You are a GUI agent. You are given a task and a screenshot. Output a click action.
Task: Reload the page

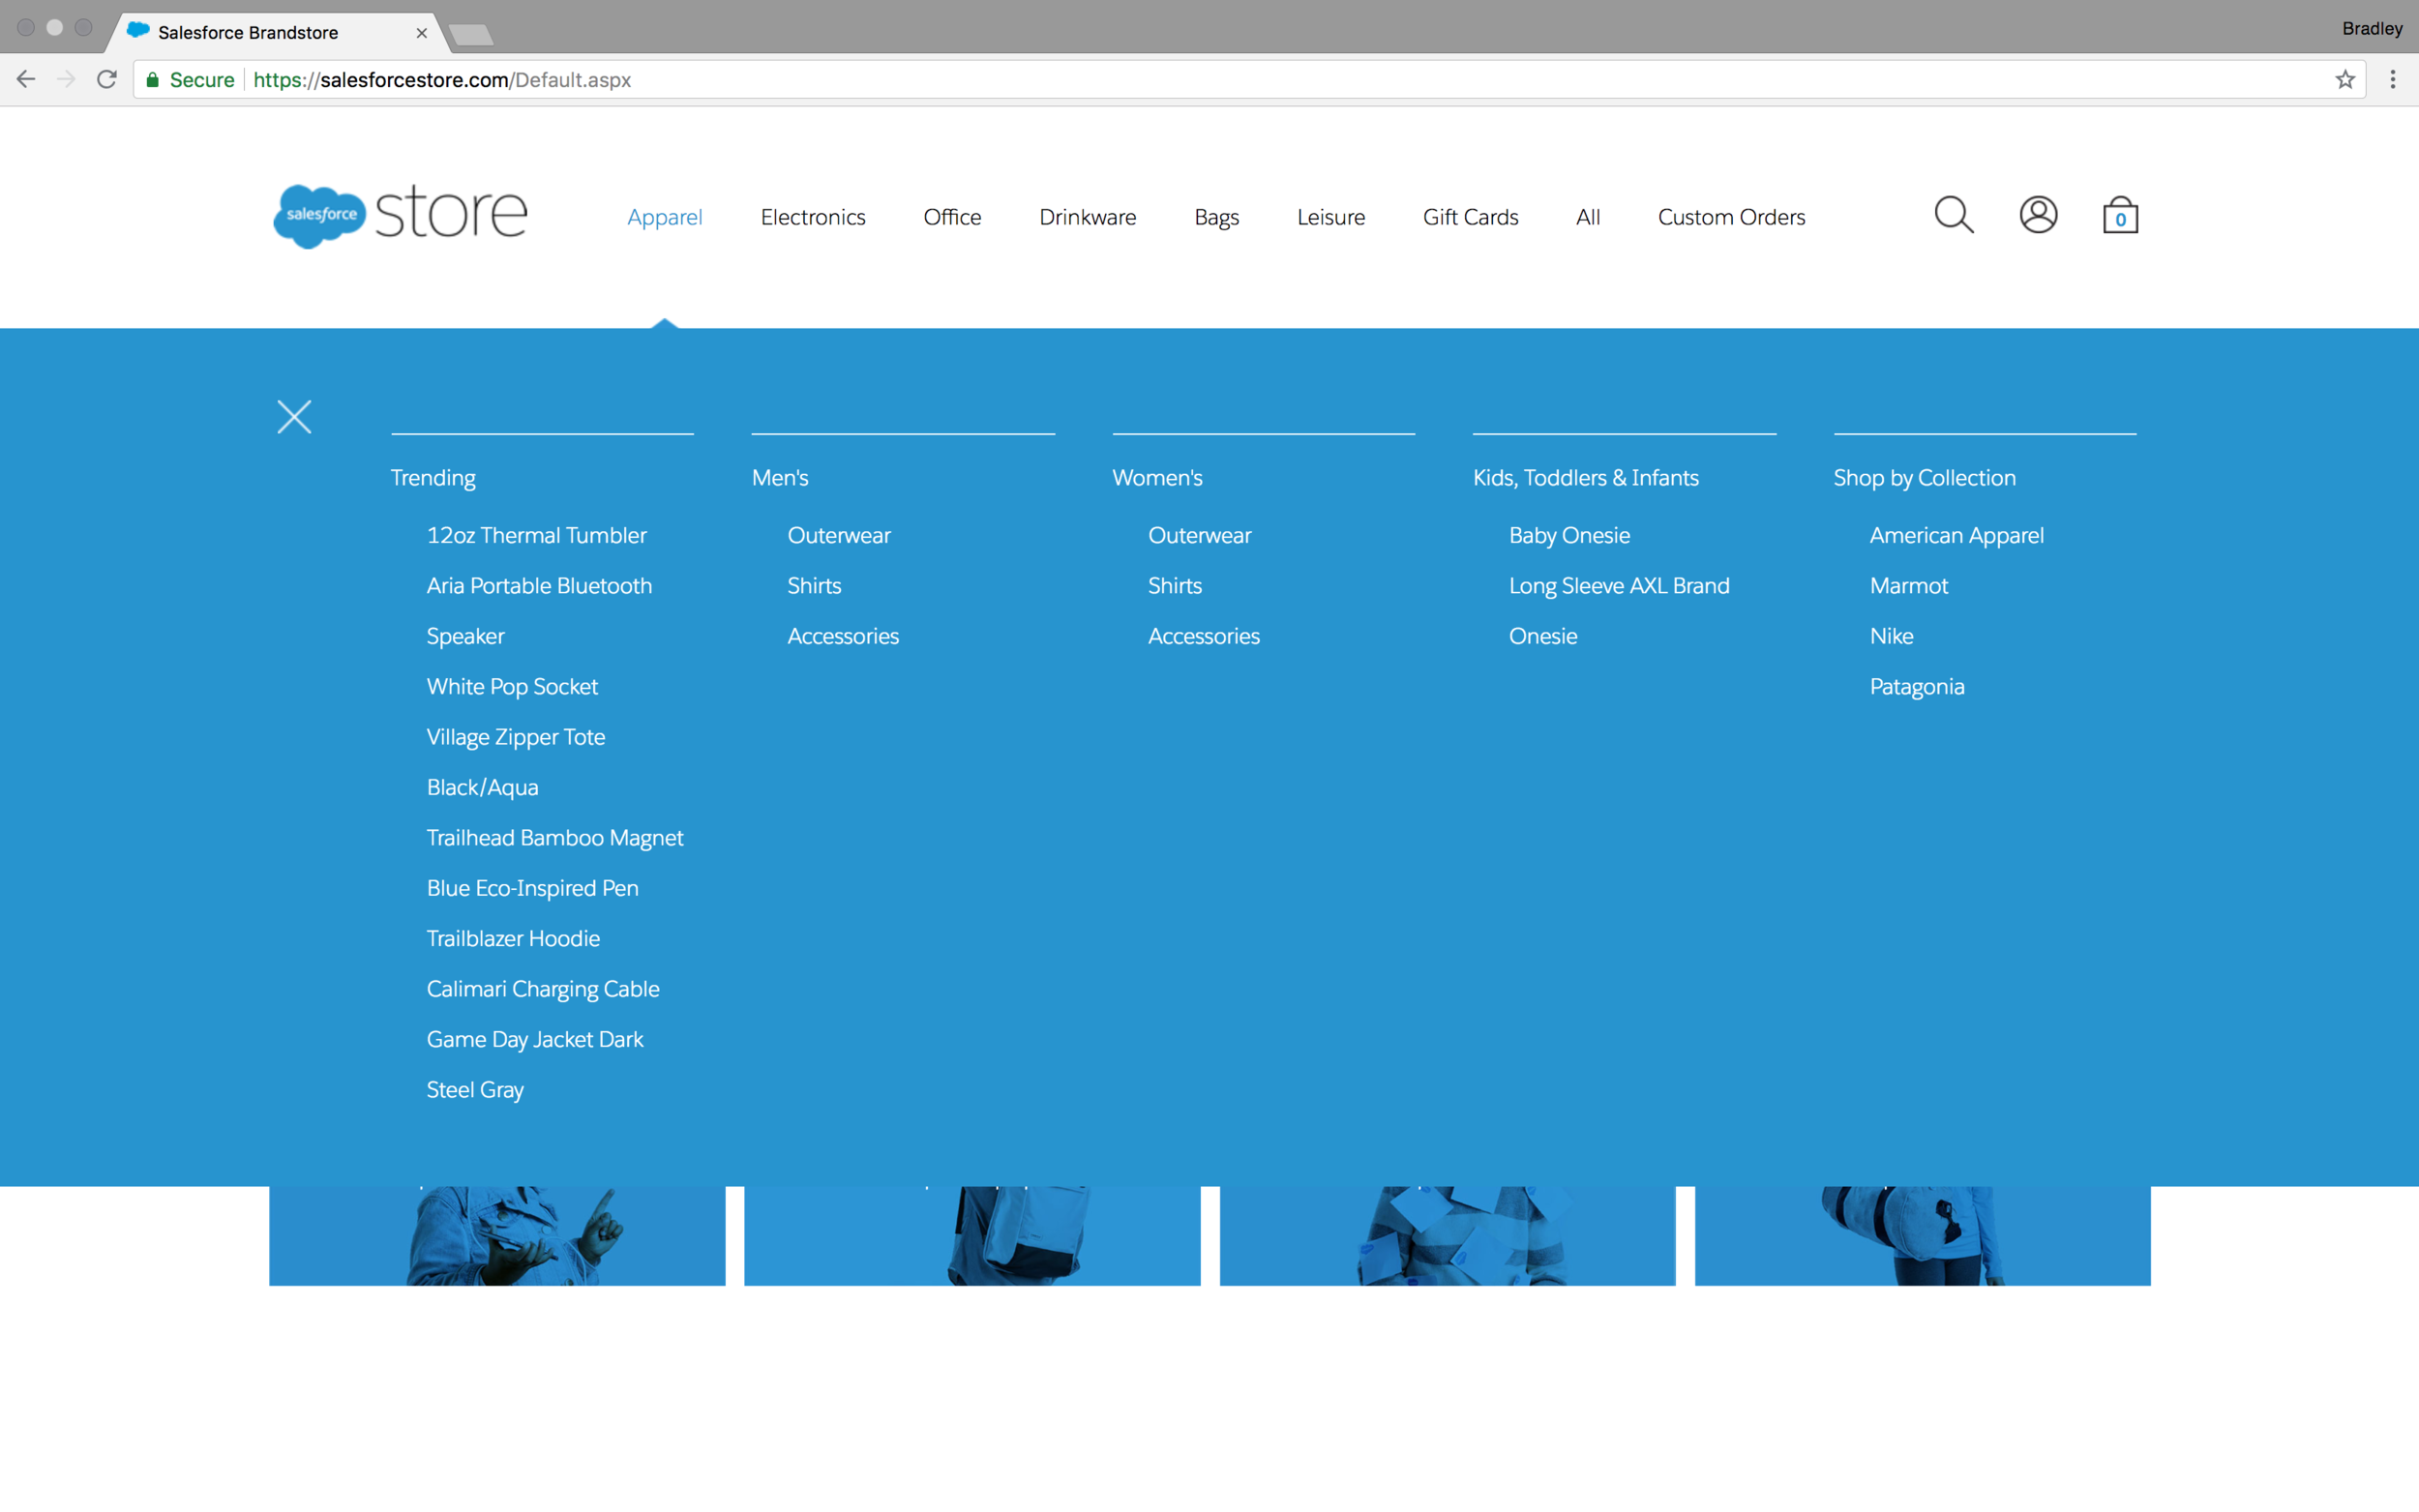[107, 80]
